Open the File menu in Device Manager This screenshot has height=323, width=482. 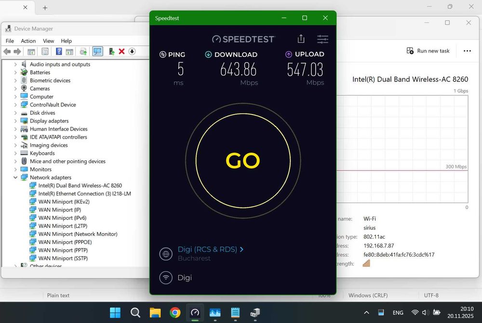click(10, 41)
